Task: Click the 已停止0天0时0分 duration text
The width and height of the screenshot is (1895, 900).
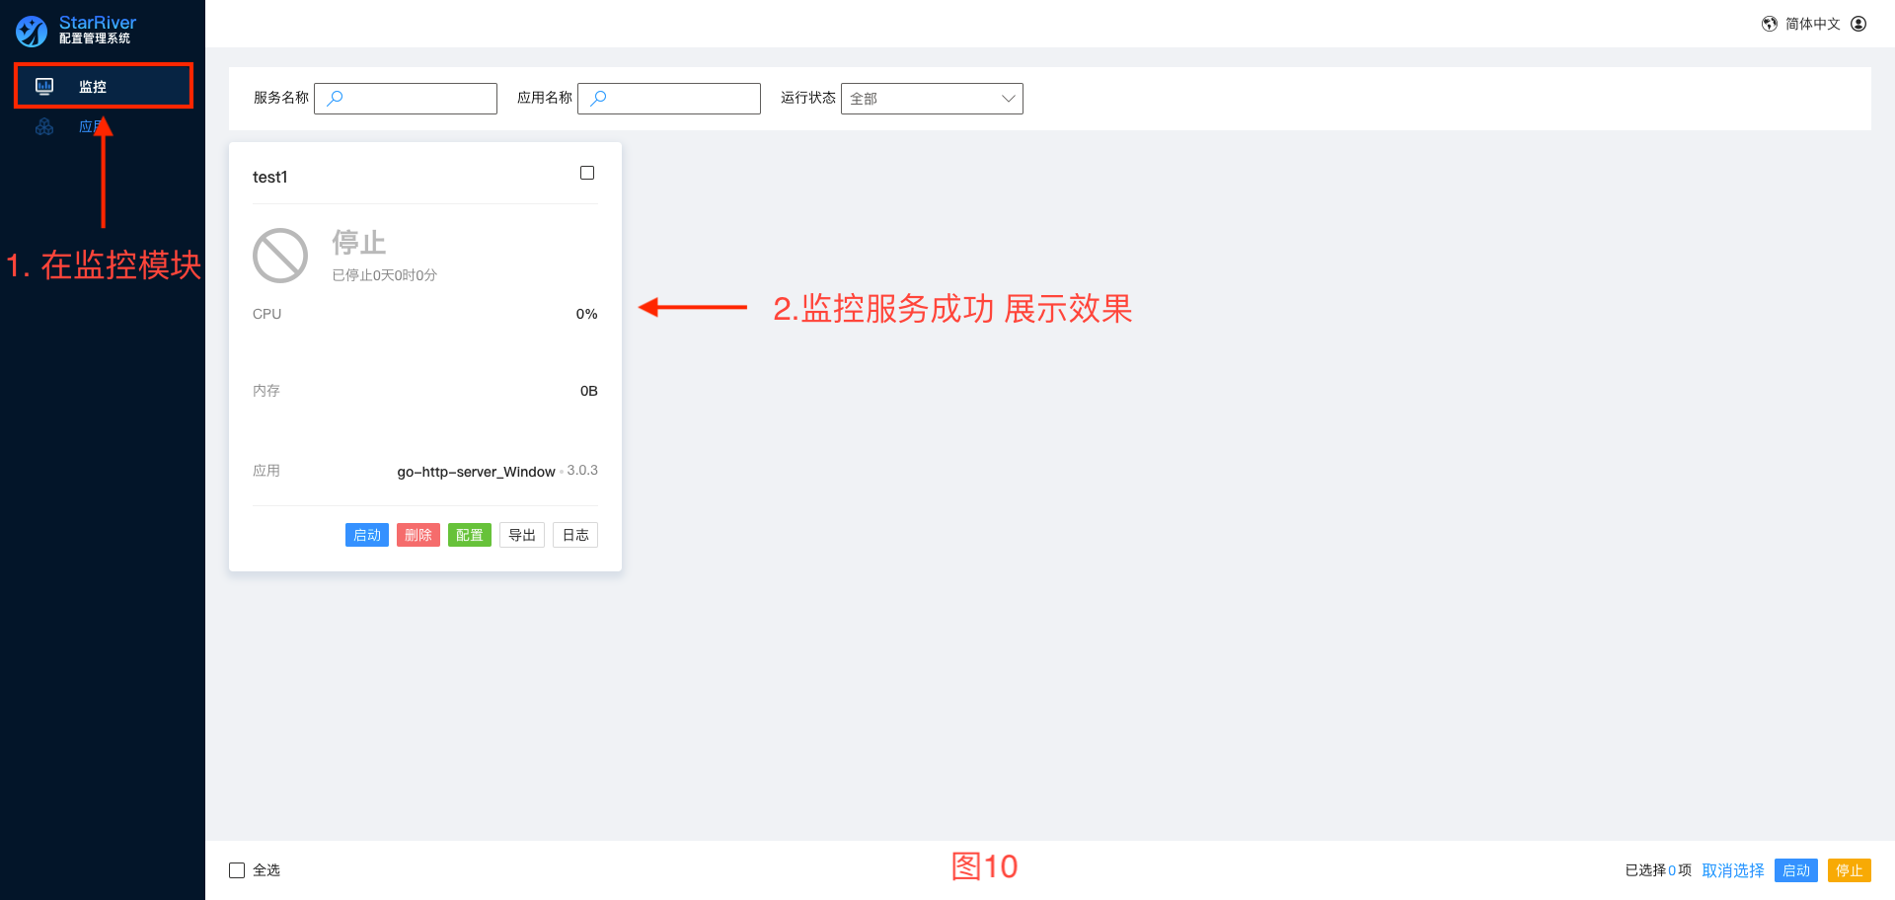Action: point(384,275)
